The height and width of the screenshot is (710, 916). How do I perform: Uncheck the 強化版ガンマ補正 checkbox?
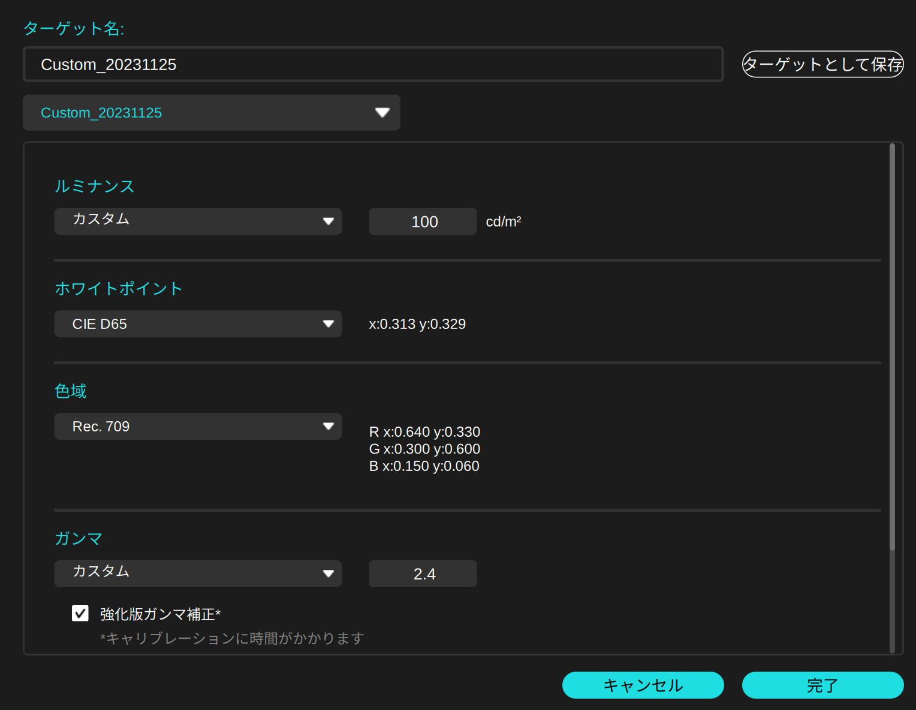[80, 614]
